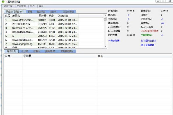This screenshot has width=173, height=115.
Task: Switch to the 本轮搜刮图片 tab
Action: 67,51
